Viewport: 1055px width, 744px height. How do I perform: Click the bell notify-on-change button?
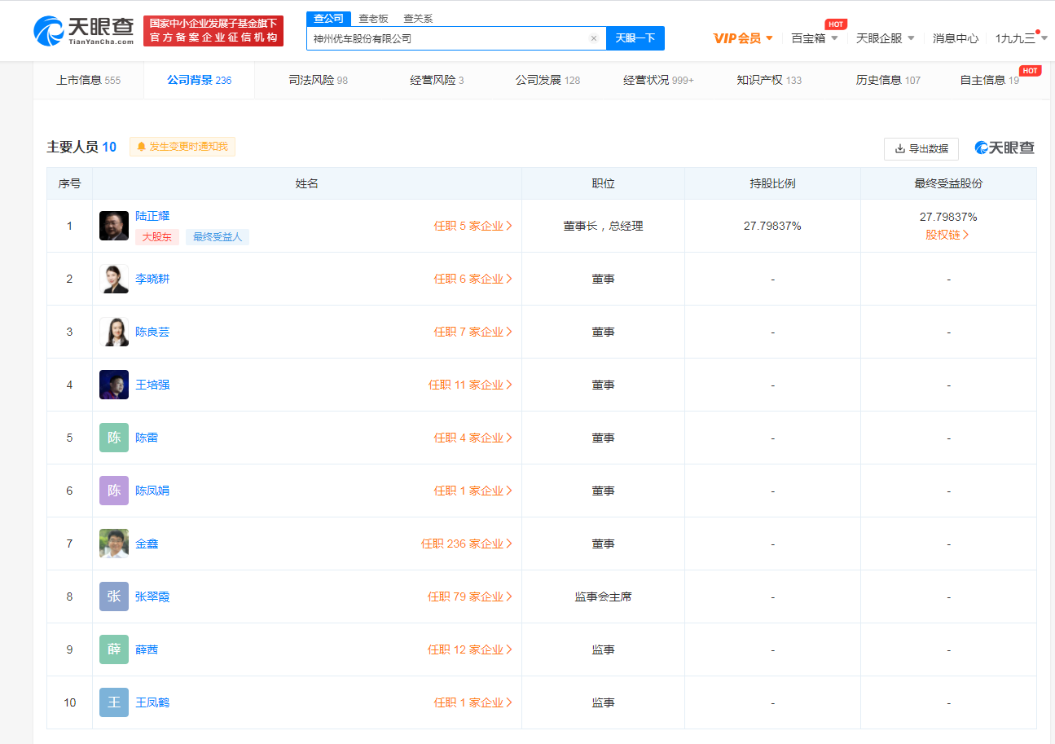[182, 147]
